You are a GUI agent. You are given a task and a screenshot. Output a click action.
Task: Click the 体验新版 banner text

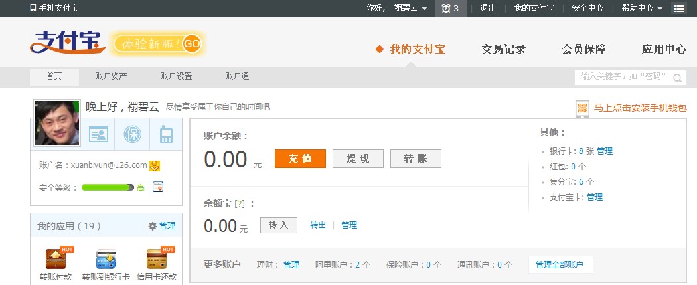(150, 44)
